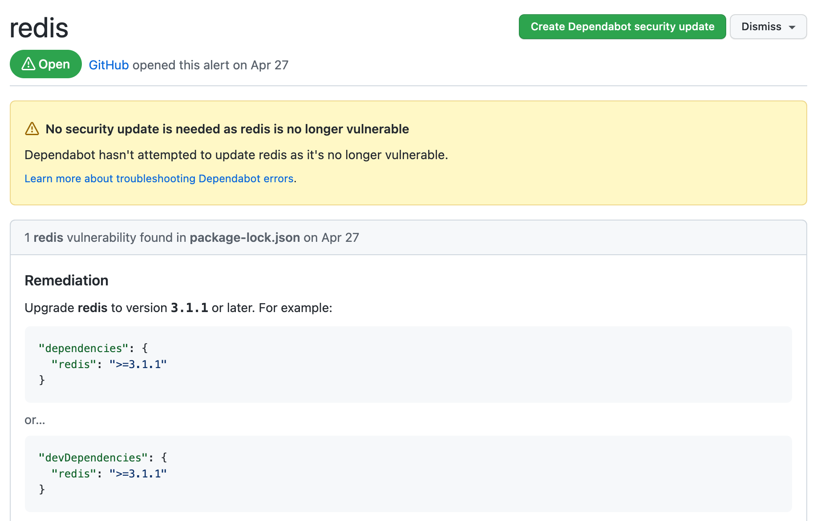
Task: Click 'Dependabot hasn't attempted to update' sentence
Action: point(236,155)
